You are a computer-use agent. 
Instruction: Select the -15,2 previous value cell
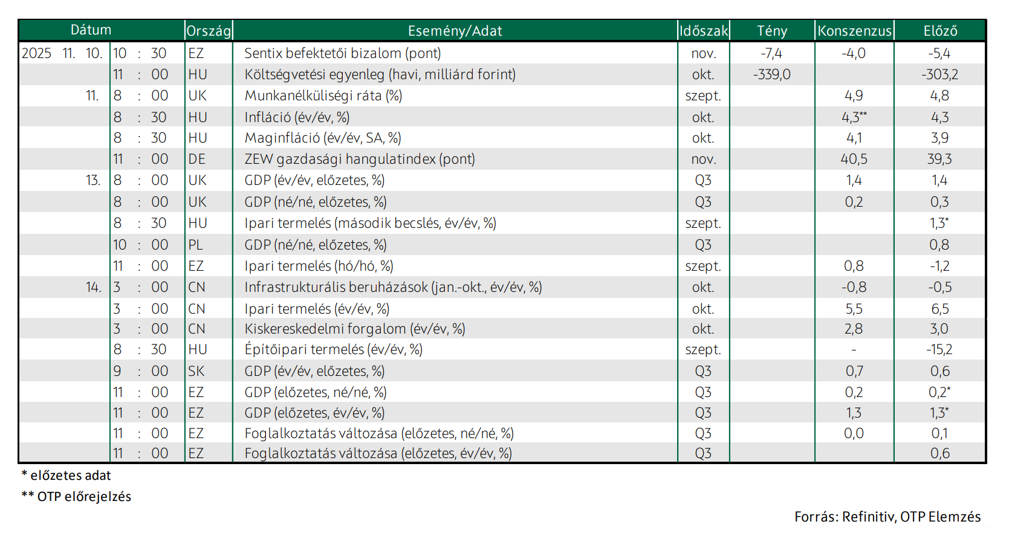(939, 349)
